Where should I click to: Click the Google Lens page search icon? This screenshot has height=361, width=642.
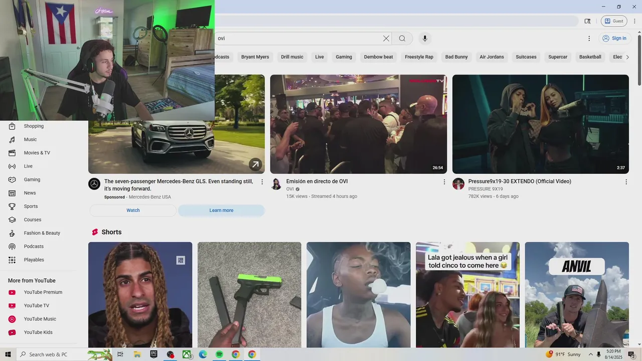(587, 21)
